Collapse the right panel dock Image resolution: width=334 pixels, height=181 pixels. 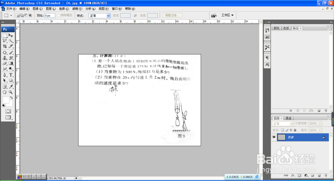pos(331,22)
